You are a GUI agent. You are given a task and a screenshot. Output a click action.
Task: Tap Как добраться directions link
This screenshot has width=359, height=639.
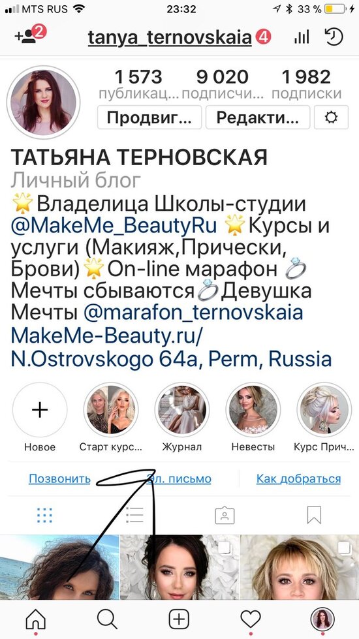tap(298, 478)
